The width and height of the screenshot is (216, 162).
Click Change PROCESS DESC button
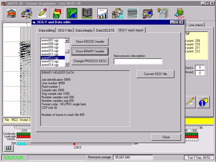click(90, 61)
